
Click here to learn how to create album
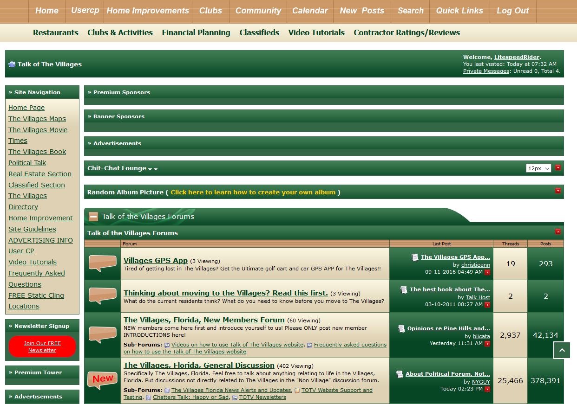pos(253,192)
